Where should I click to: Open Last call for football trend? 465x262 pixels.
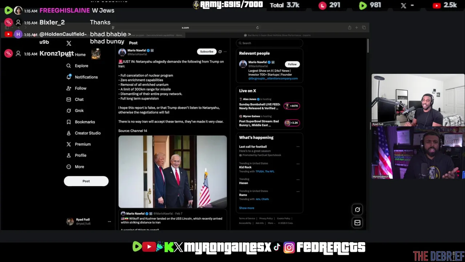253,147
